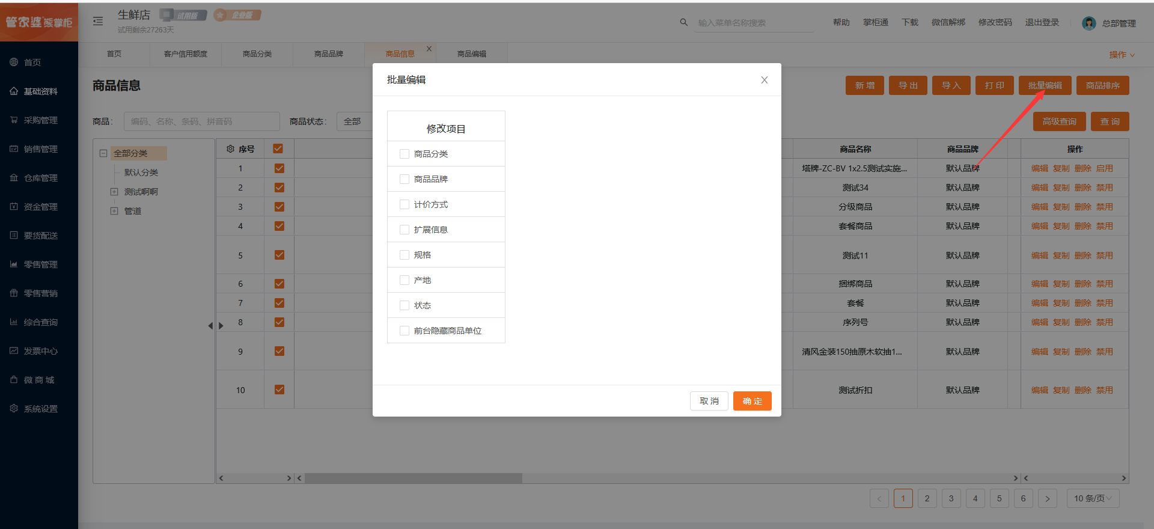
Task: Open the user avatar for 总部管理
Action: tap(1088, 23)
